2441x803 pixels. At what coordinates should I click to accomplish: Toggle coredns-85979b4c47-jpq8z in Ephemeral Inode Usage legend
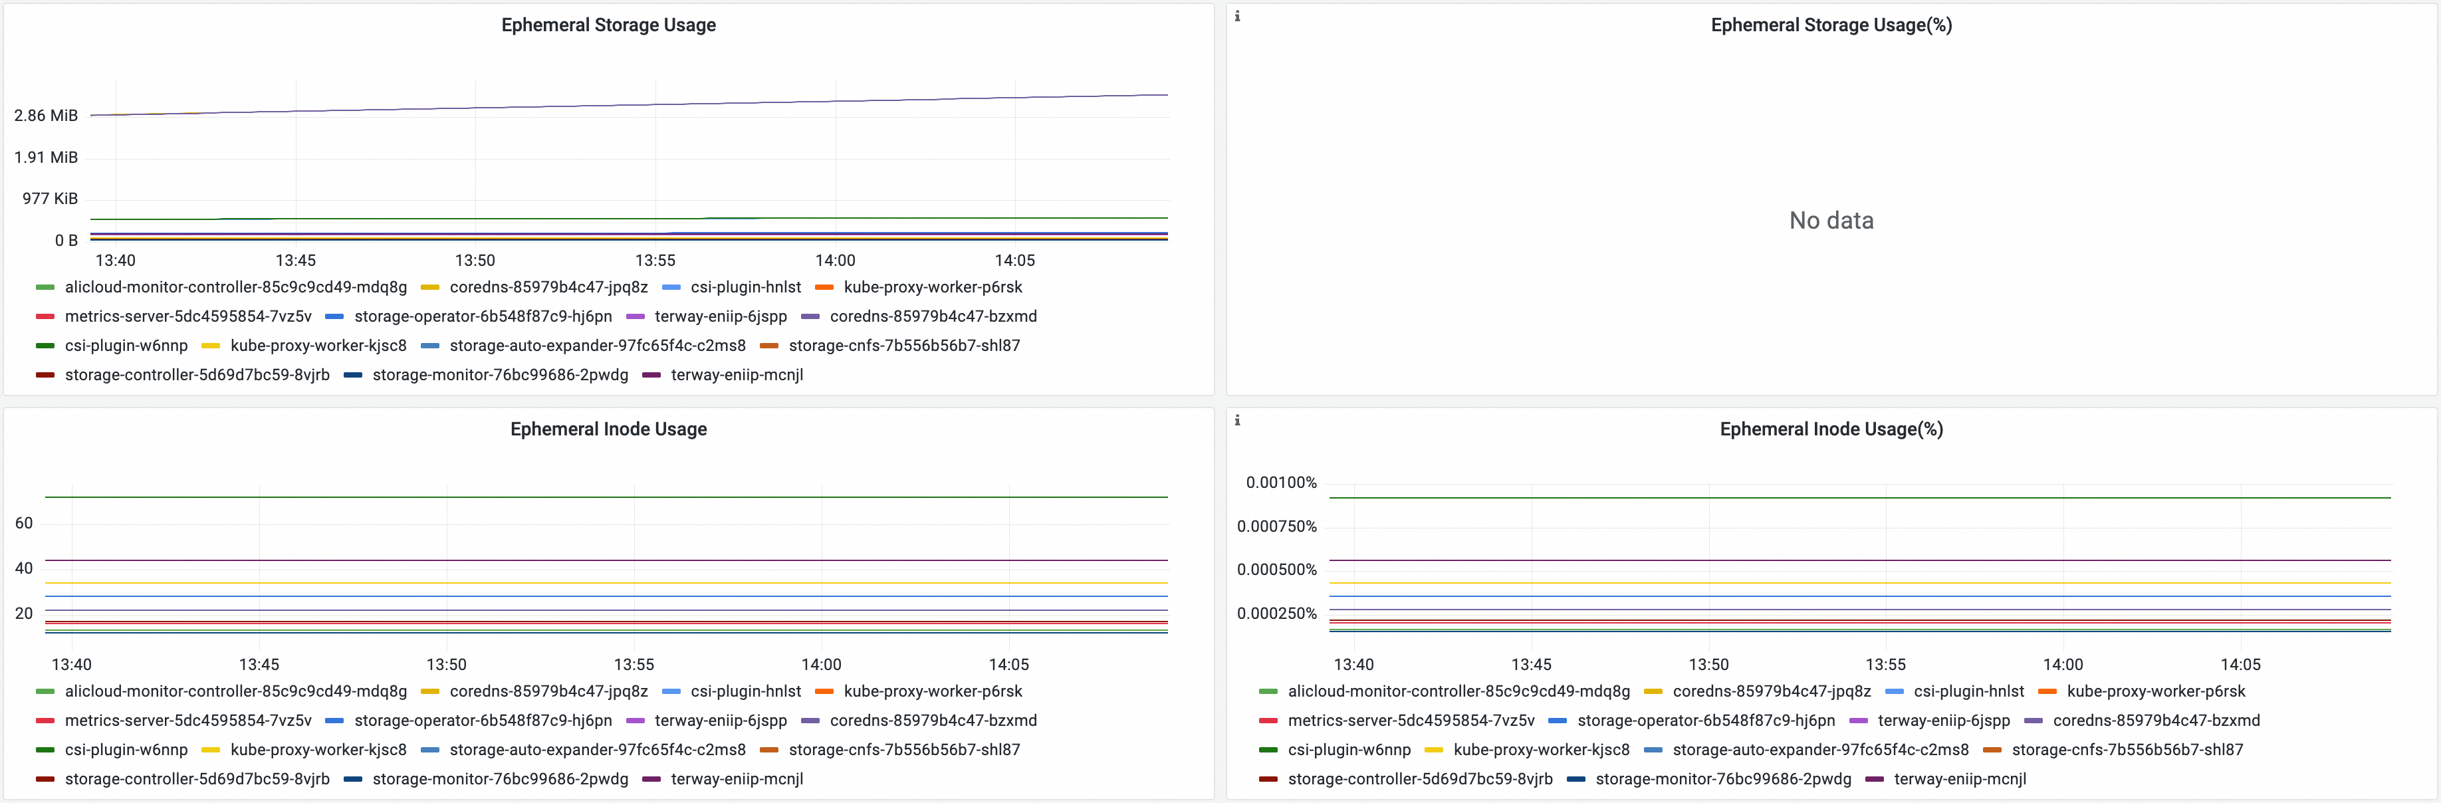[548, 692]
